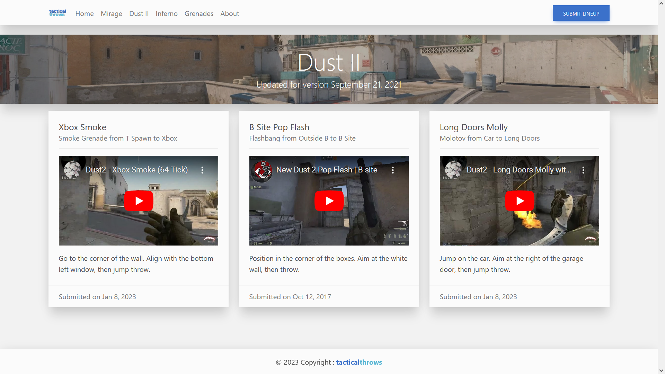Click channel avatar on Long Doors Molly video
The image size is (665, 374).
[x=453, y=170]
